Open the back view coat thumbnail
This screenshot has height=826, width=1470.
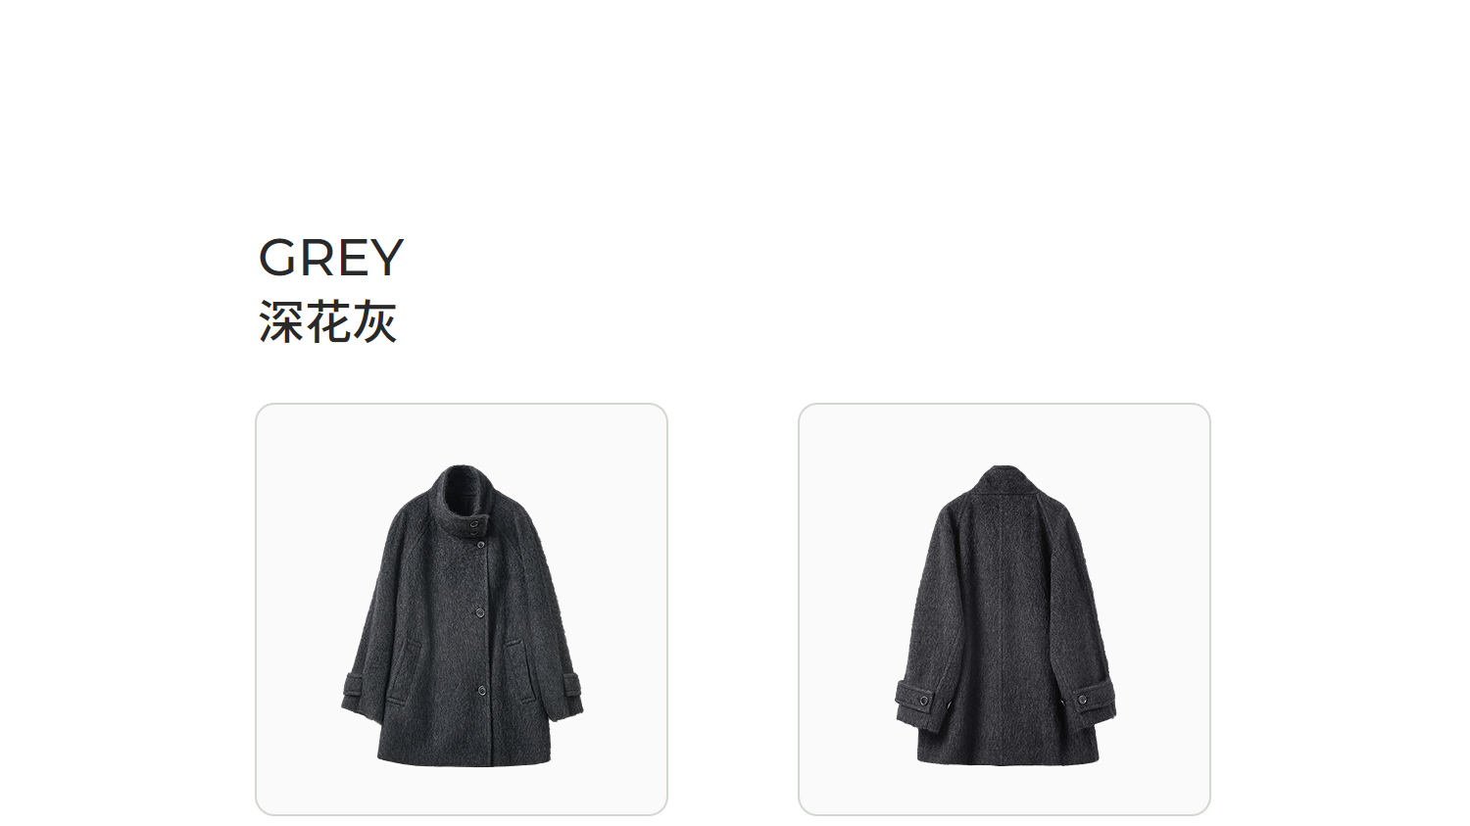click(1004, 609)
